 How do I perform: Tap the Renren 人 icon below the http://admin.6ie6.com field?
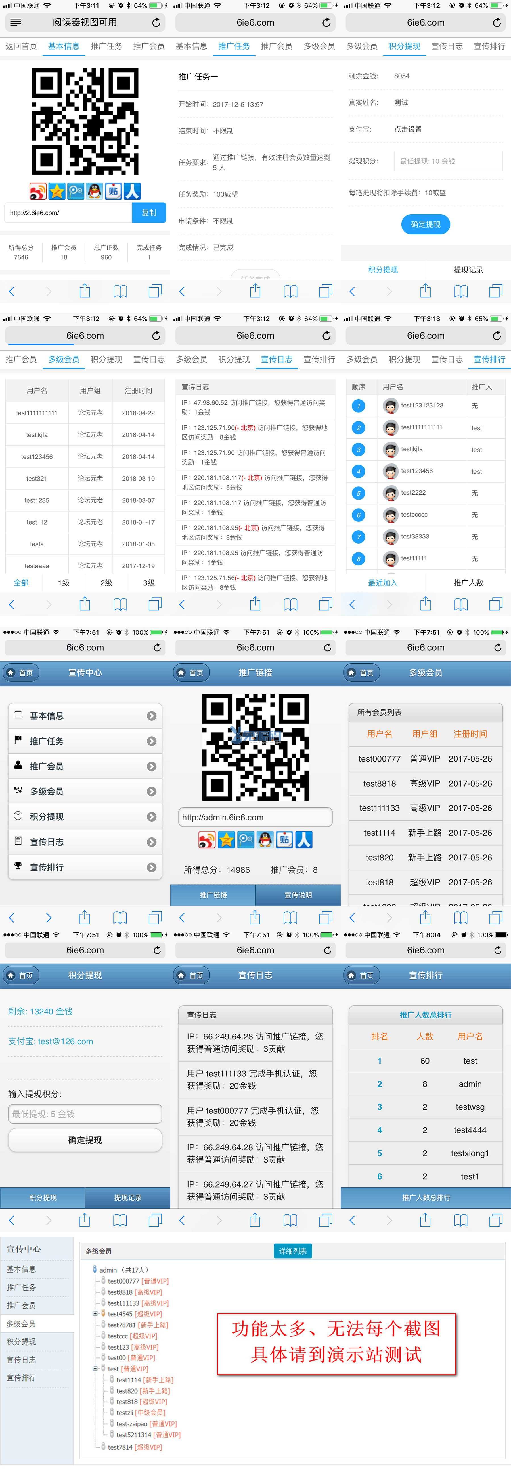pyautogui.click(x=303, y=839)
